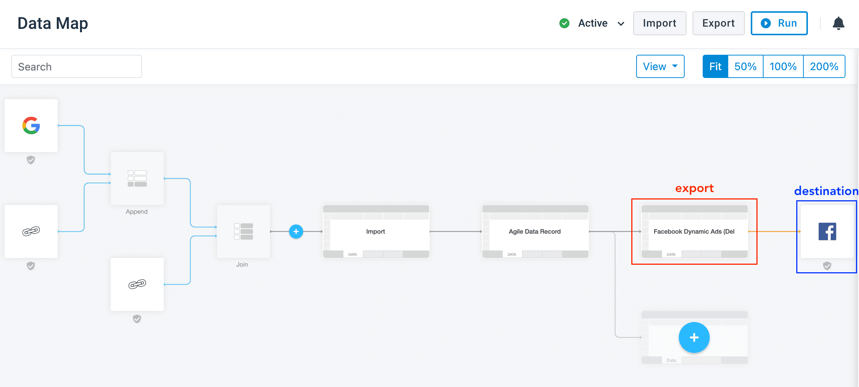The width and height of the screenshot is (859, 387).
Task: Select the link source node beside Append
Action: click(x=31, y=231)
